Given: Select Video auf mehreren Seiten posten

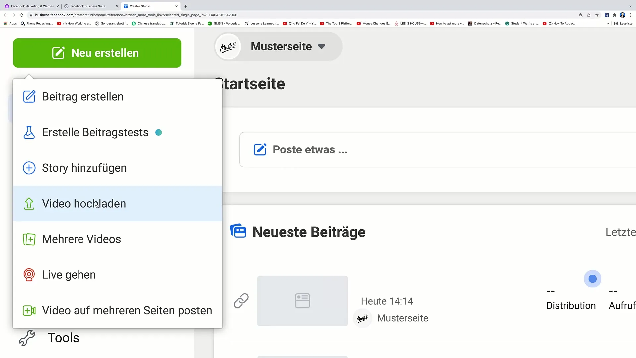Looking at the screenshot, I should coord(117,310).
